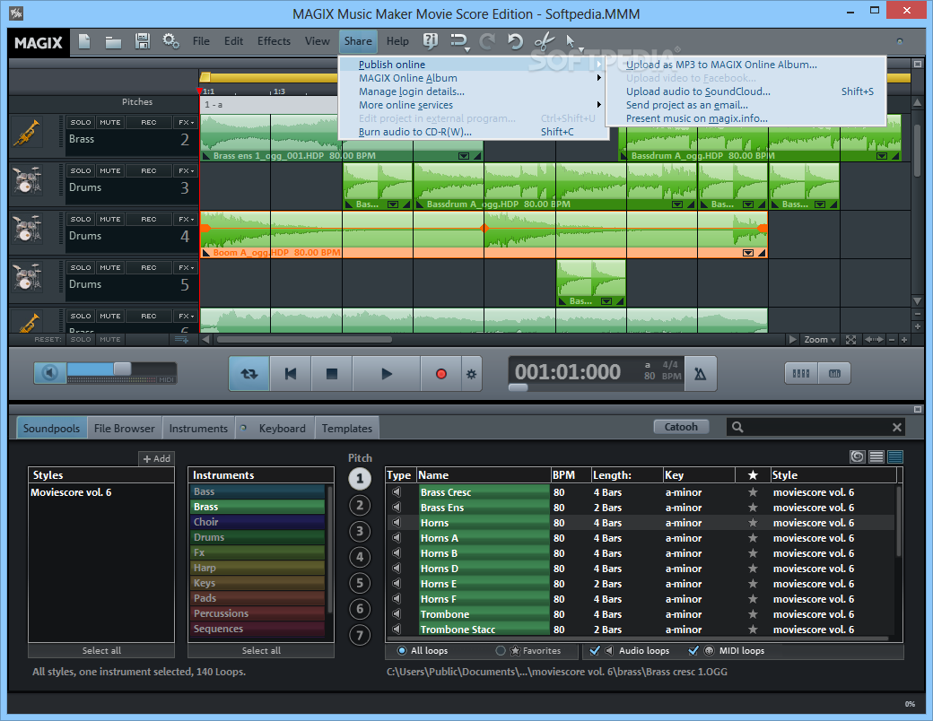The image size is (933, 721).
Task: Mute the Drums track 3
Action: 110,170
